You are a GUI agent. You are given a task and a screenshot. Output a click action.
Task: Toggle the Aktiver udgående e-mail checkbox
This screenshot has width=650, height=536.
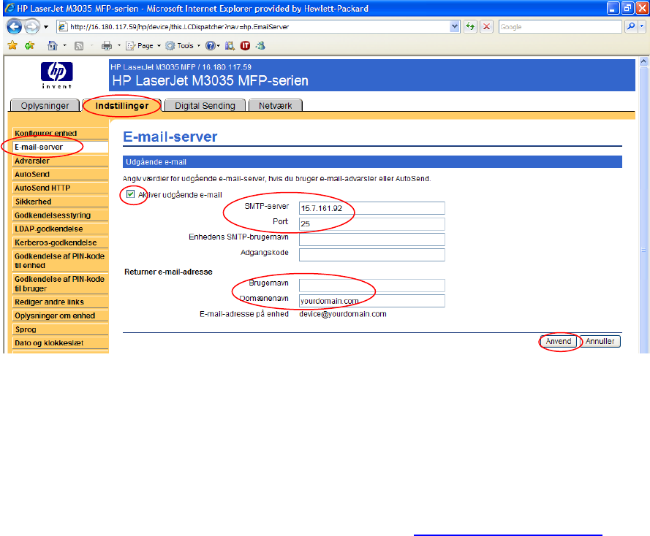pyautogui.click(x=130, y=195)
